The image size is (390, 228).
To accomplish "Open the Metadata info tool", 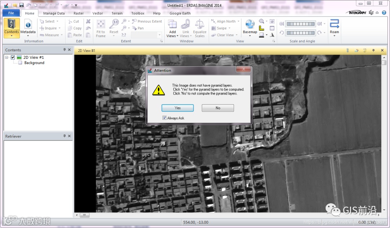I will click(x=28, y=27).
